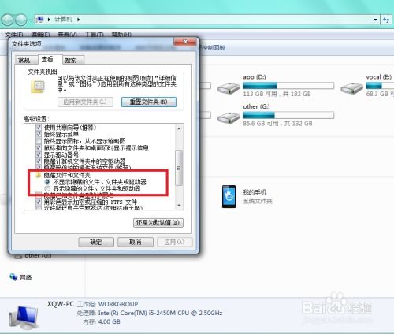
Task: Select 显示隐藏的文件、文件夹和驱动器 radio button
Action: 47,188
